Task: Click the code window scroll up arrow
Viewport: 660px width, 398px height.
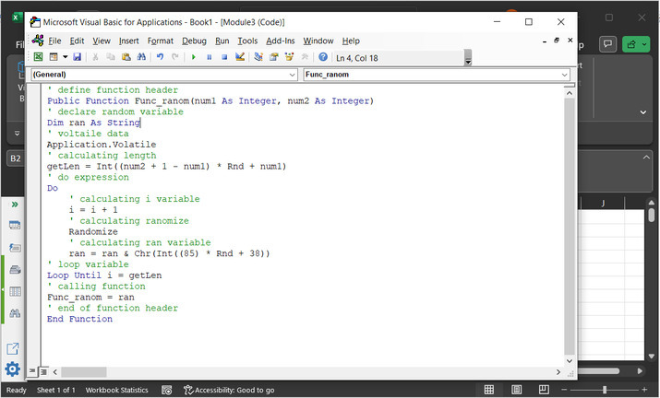Action: tap(570, 93)
